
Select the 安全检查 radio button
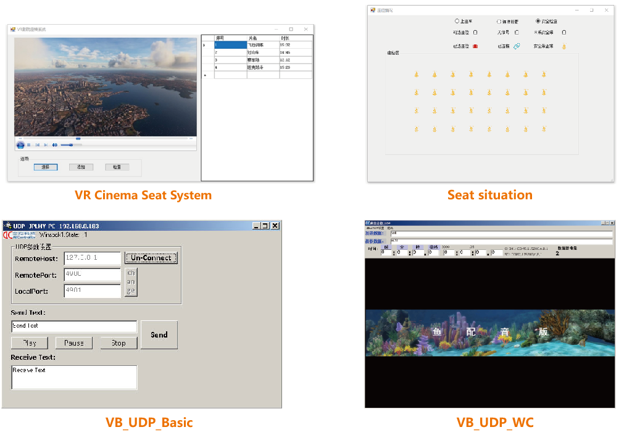538,21
